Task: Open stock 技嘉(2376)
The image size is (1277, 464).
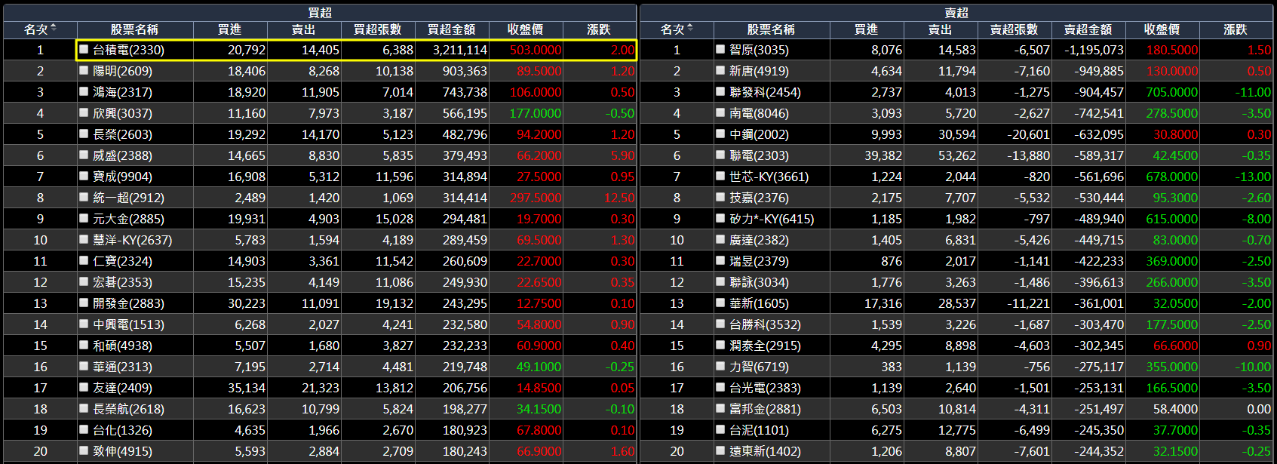Action: coord(759,198)
